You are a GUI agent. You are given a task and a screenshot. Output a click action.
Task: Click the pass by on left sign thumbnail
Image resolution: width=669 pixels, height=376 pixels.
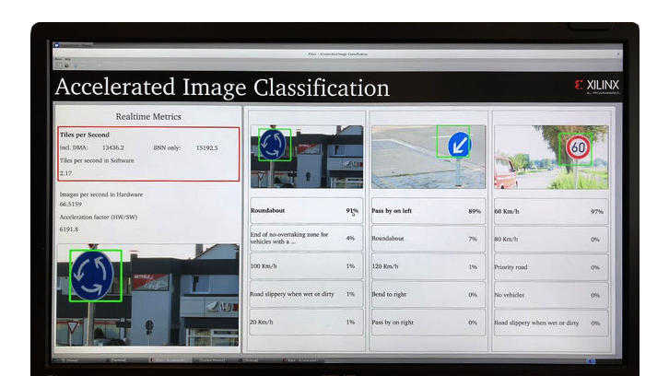coord(428,157)
